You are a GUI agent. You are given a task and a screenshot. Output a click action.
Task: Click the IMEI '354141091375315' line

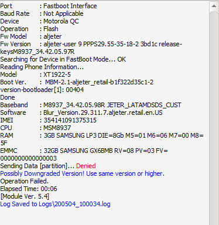[49, 120]
